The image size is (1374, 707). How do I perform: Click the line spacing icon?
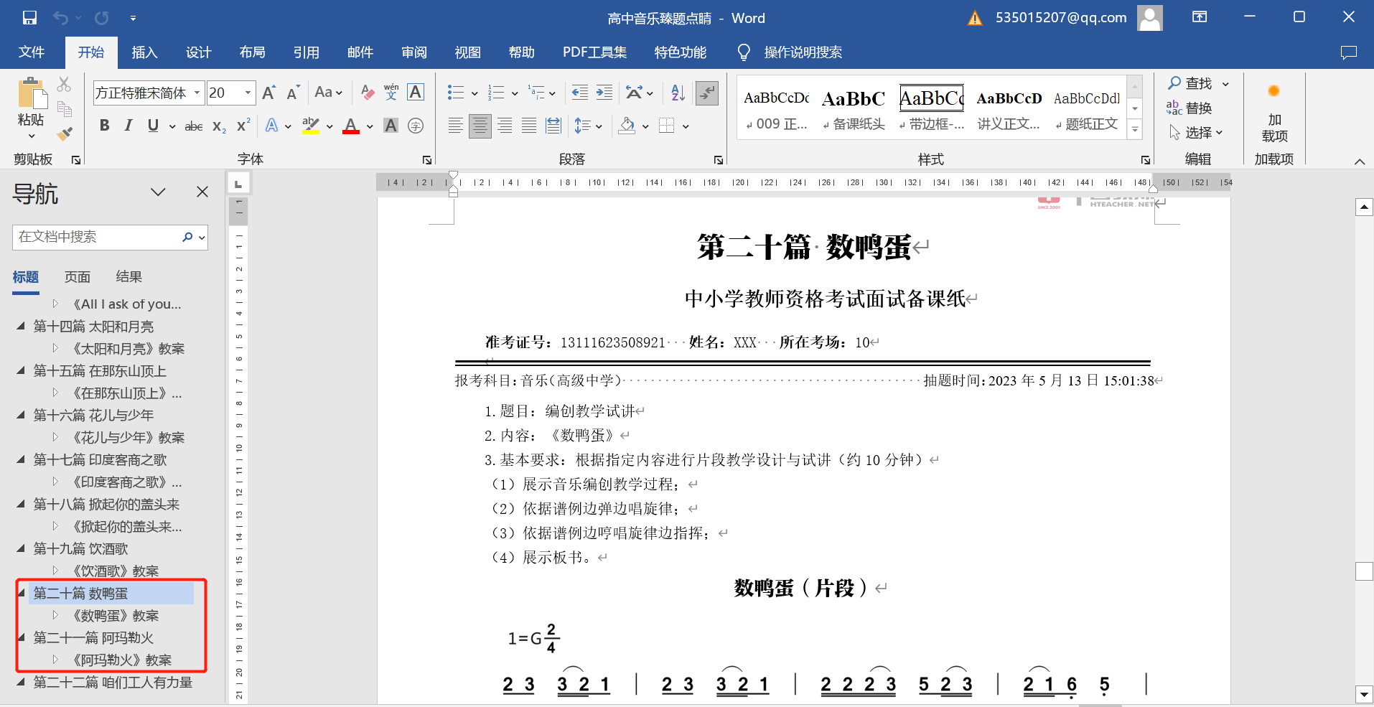pyautogui.click(x=582, y=126)
